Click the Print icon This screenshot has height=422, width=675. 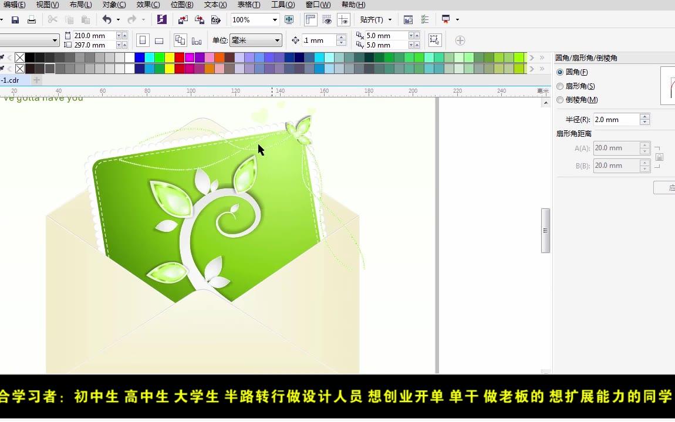pyautogui.click(x=31, y=19)
